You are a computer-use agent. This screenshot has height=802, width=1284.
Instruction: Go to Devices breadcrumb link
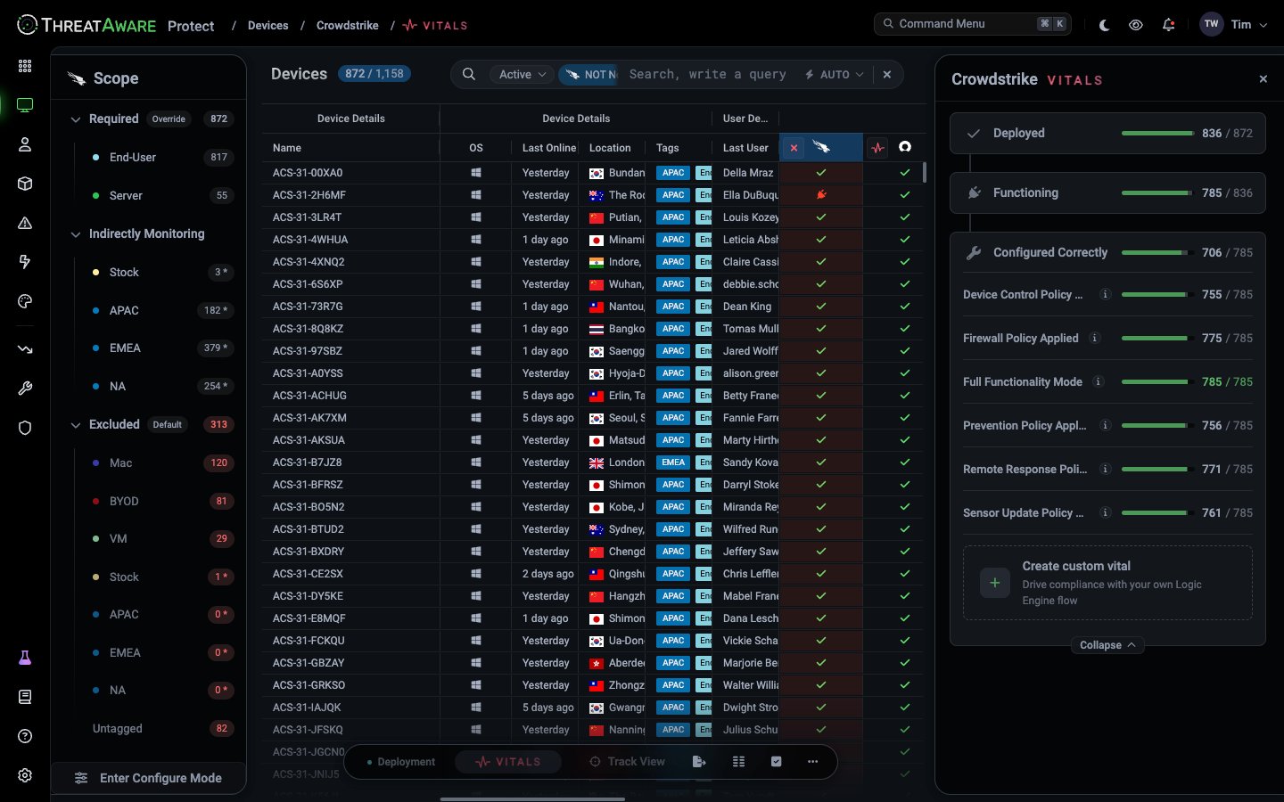pyautogui.click(x=268, y=26)
